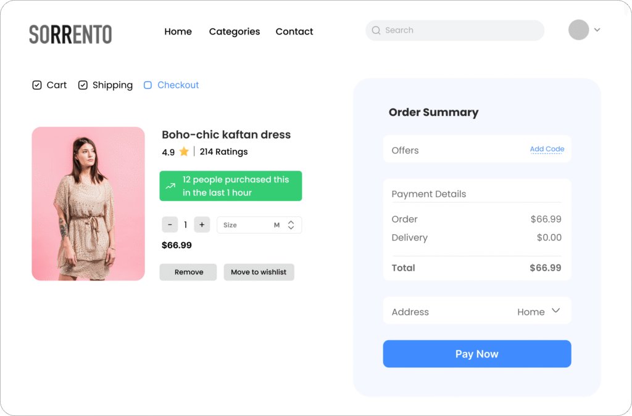Screen dimensions: 632x416
Task: Go to the Home menu item
Action: click(x=178, y=31)
